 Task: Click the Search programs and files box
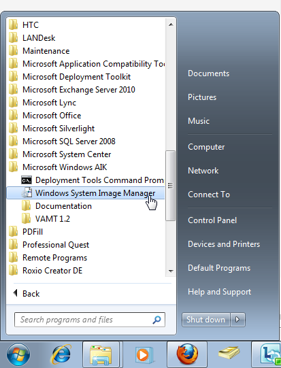coord(90,320)
